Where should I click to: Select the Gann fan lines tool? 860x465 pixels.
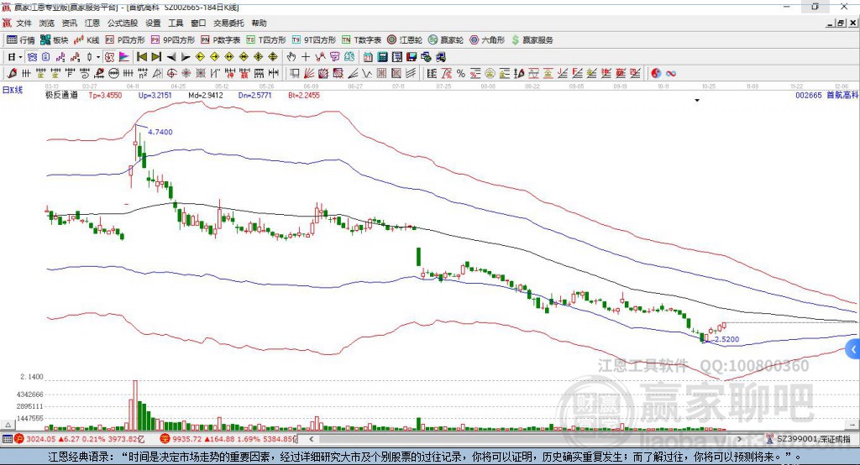click(309, 73)
